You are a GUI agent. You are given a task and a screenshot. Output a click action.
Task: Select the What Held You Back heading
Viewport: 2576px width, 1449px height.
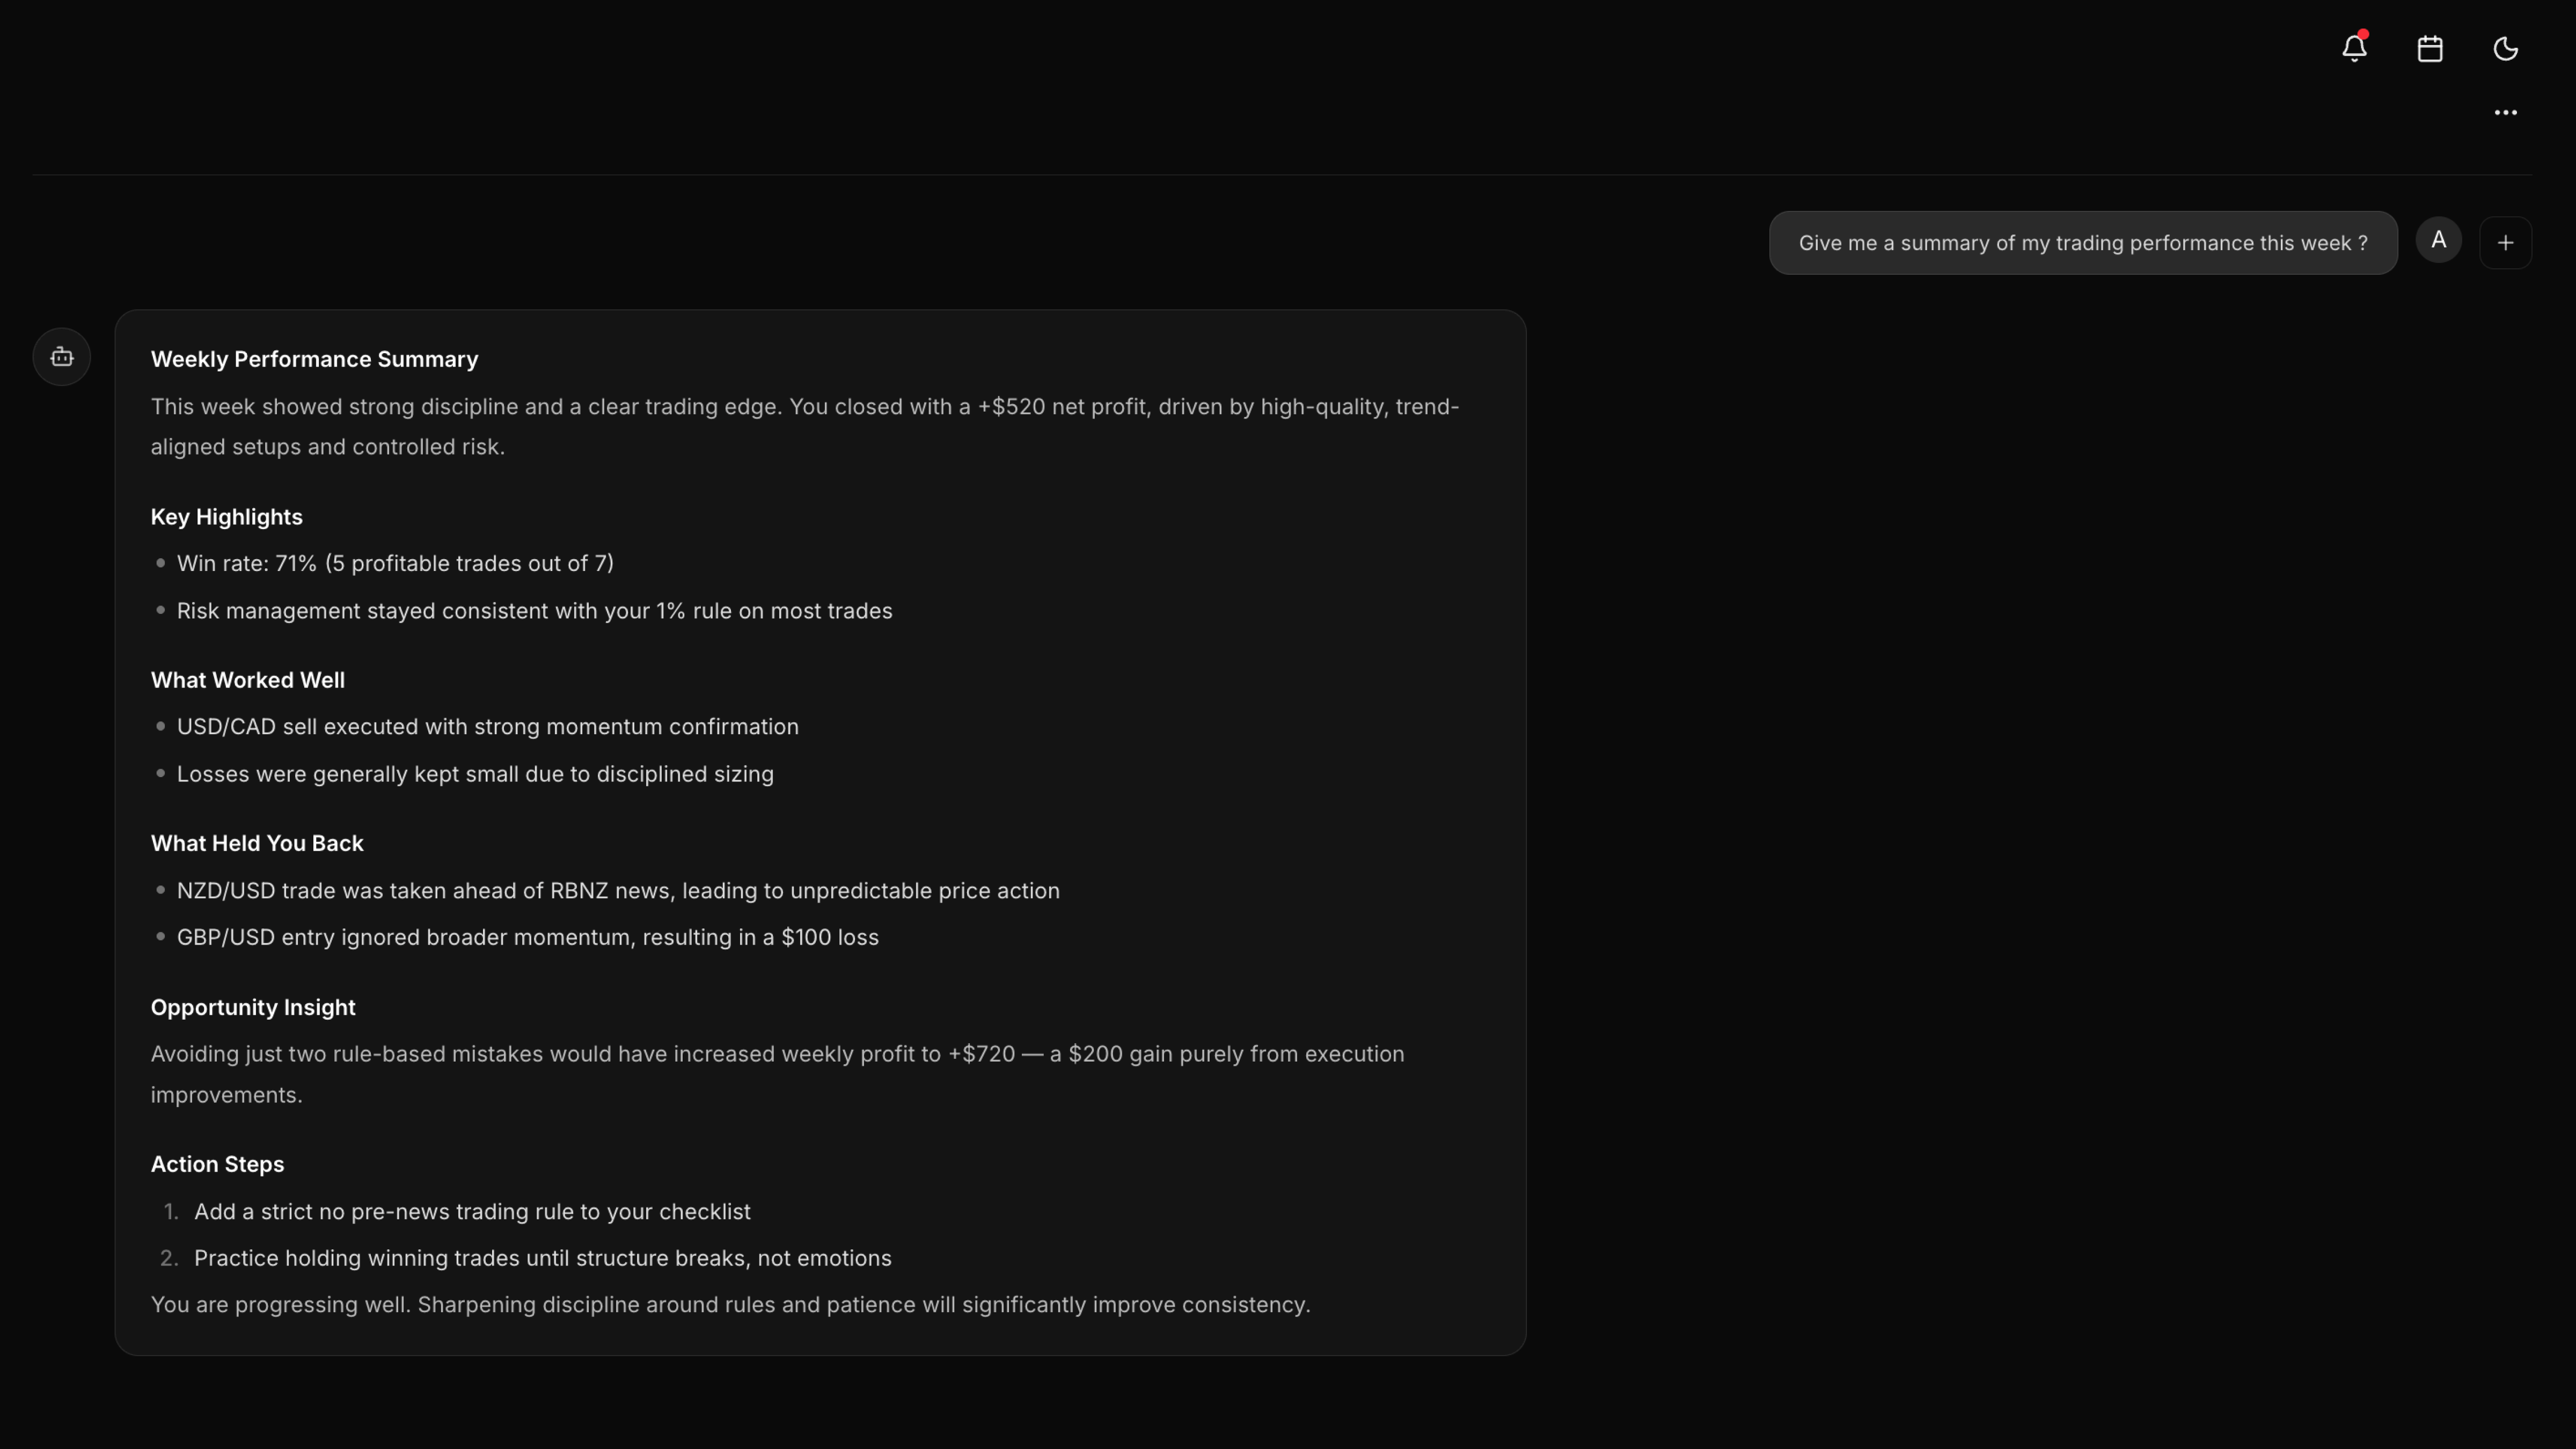tap(256, 843)
